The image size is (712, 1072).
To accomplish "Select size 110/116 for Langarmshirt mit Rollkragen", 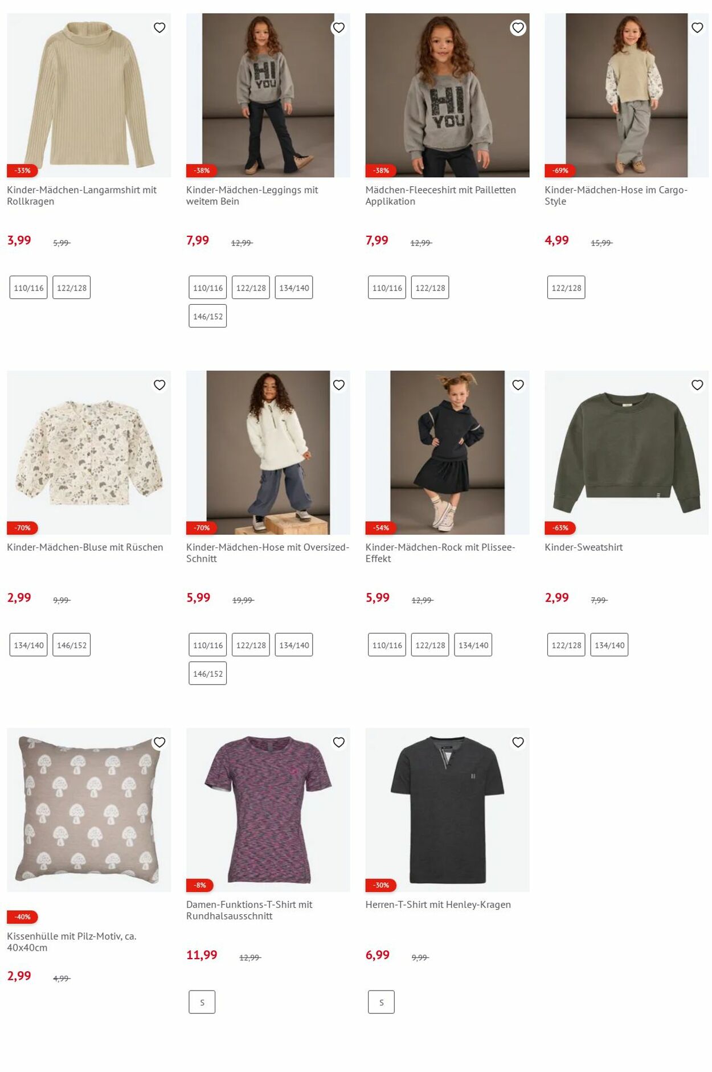I will (28, 288).
